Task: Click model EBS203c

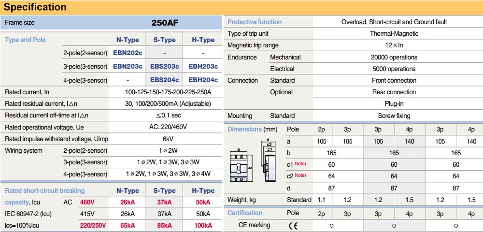Action: (165, 67)
